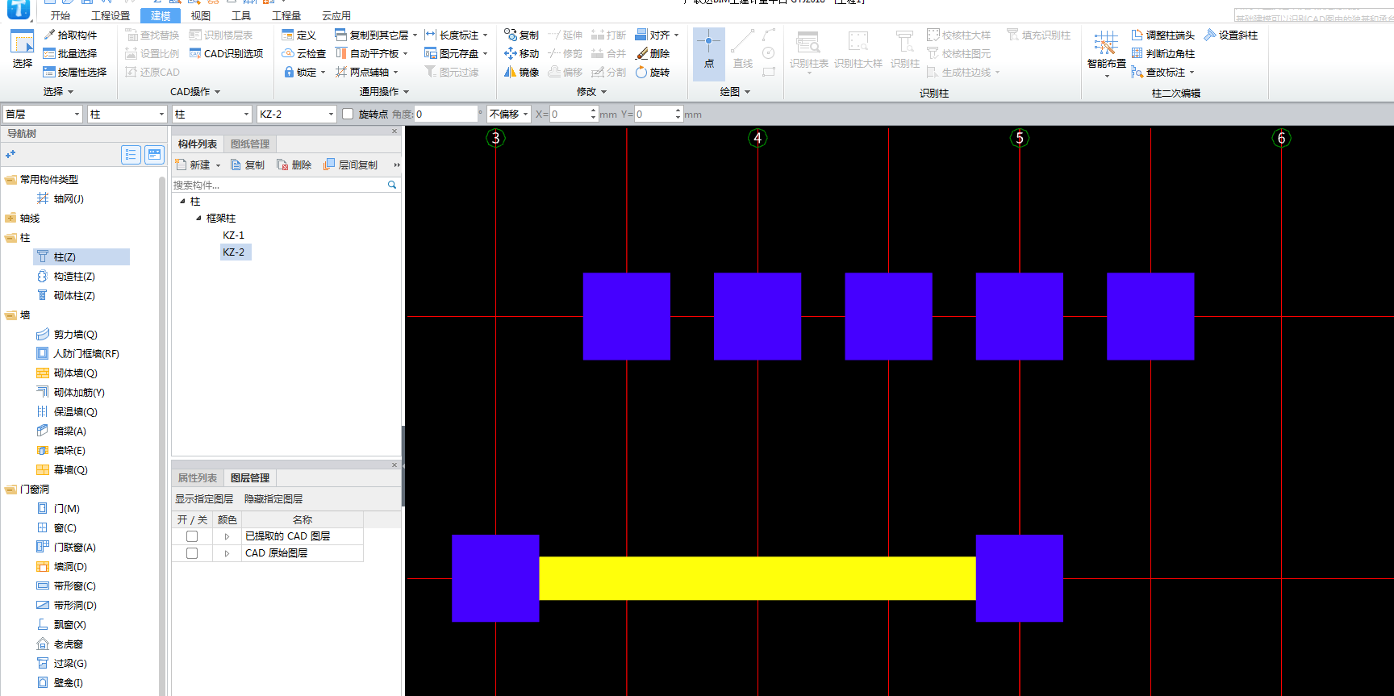The height and width of the screenshot is (696, 1394).
Task: Click the 复制 copy tool in the modify group
Action: click(521, 35)
